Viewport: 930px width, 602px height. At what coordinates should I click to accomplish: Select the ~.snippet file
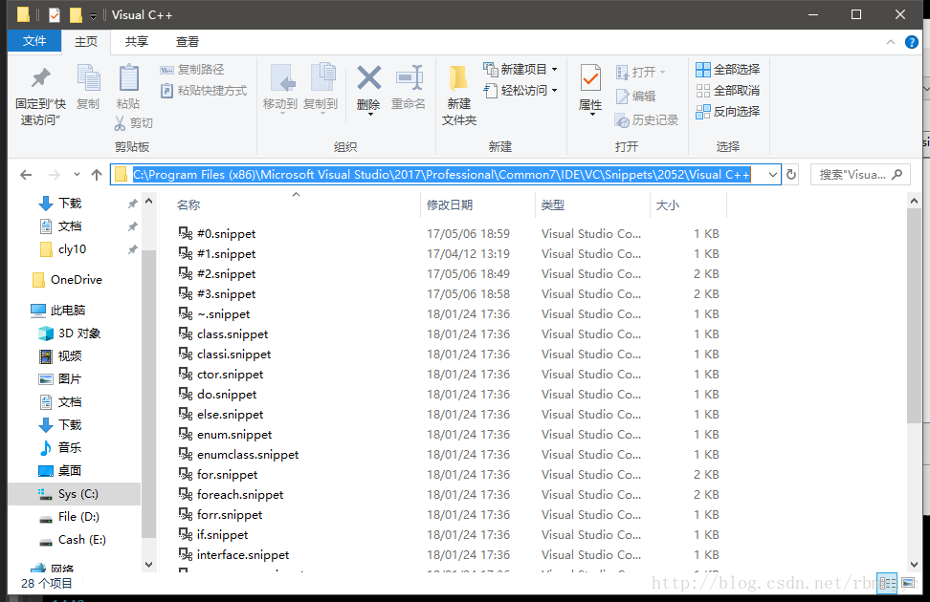214,314
